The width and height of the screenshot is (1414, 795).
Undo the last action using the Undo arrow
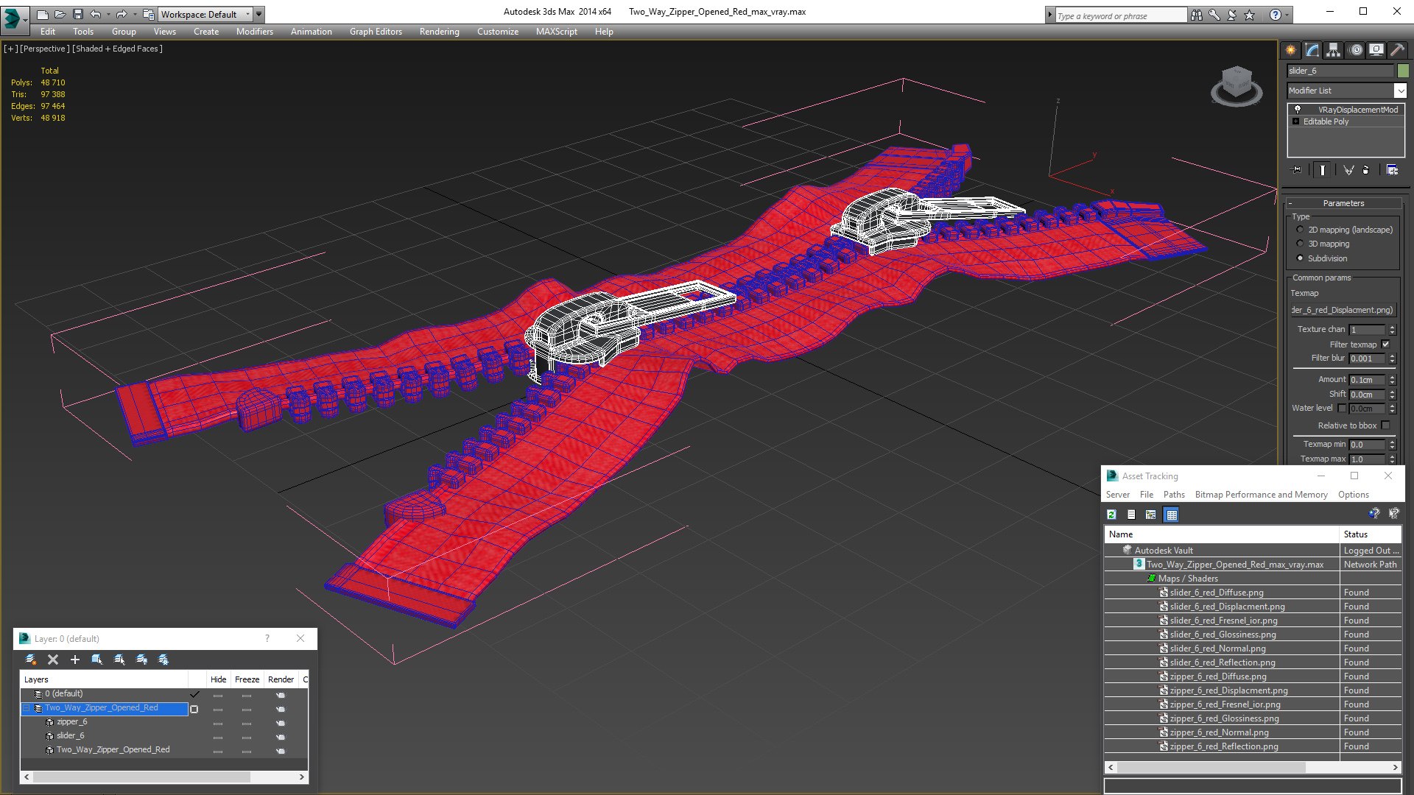pyautogui.click(x=95, y=14)
